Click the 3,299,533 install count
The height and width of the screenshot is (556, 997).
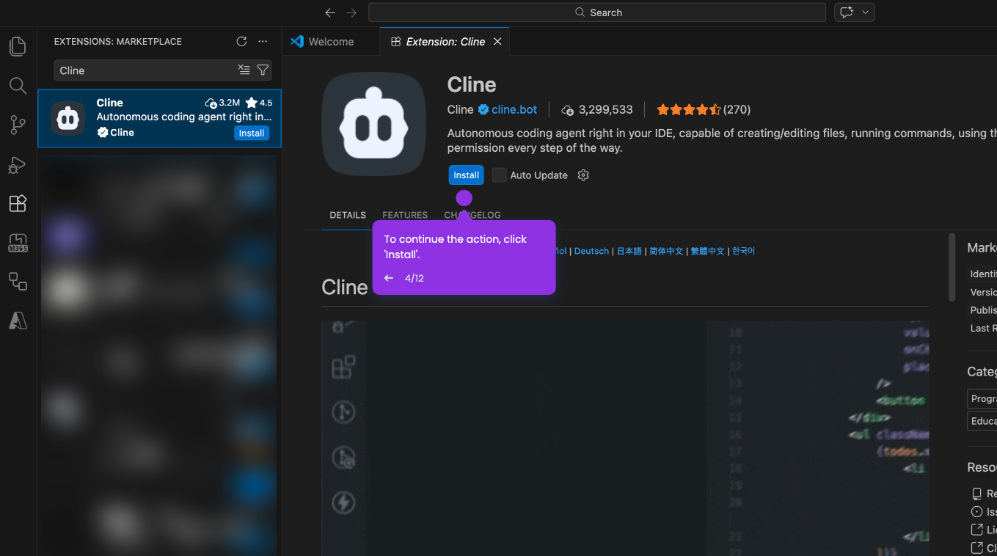[x=596, y=110]
